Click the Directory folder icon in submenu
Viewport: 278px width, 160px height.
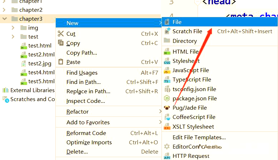[x=167, y=40]
